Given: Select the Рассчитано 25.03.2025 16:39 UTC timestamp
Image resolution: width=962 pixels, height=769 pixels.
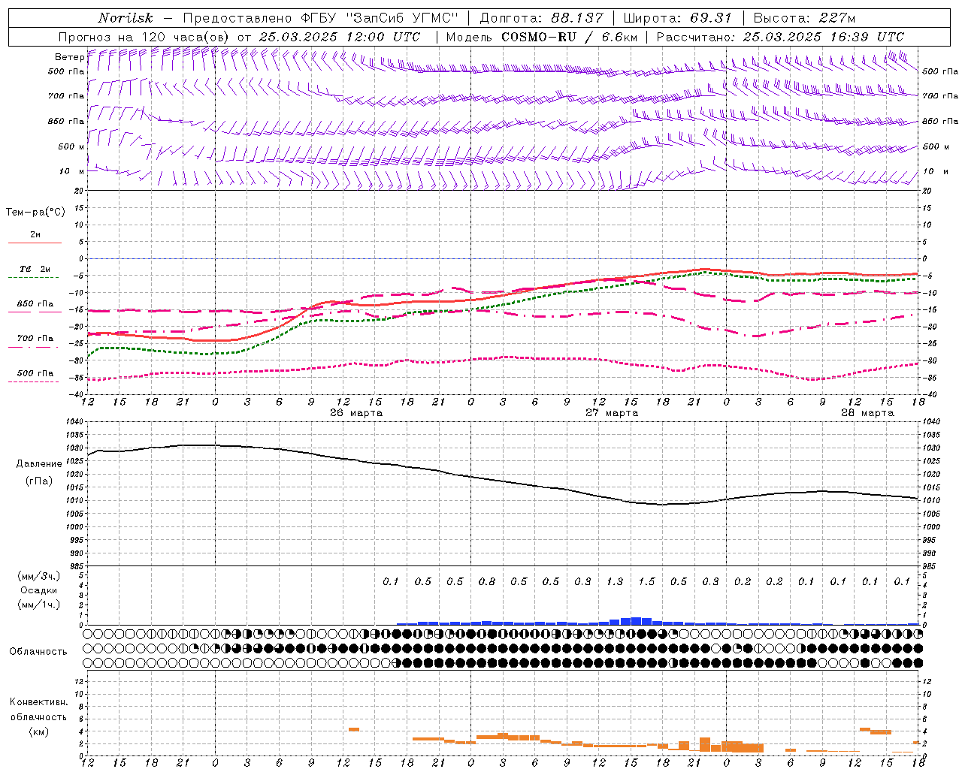Looking at the screenshot, I should [780, 37].
